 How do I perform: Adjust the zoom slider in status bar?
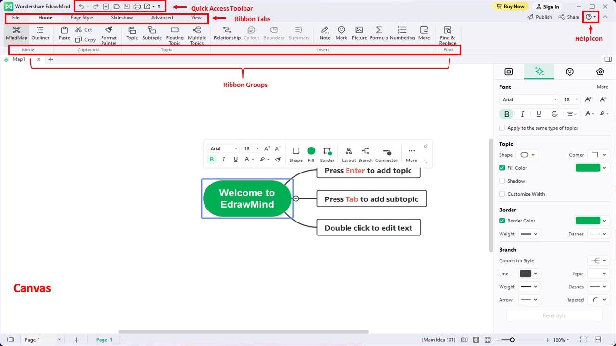pyautogui.click(x=512, y=340)
